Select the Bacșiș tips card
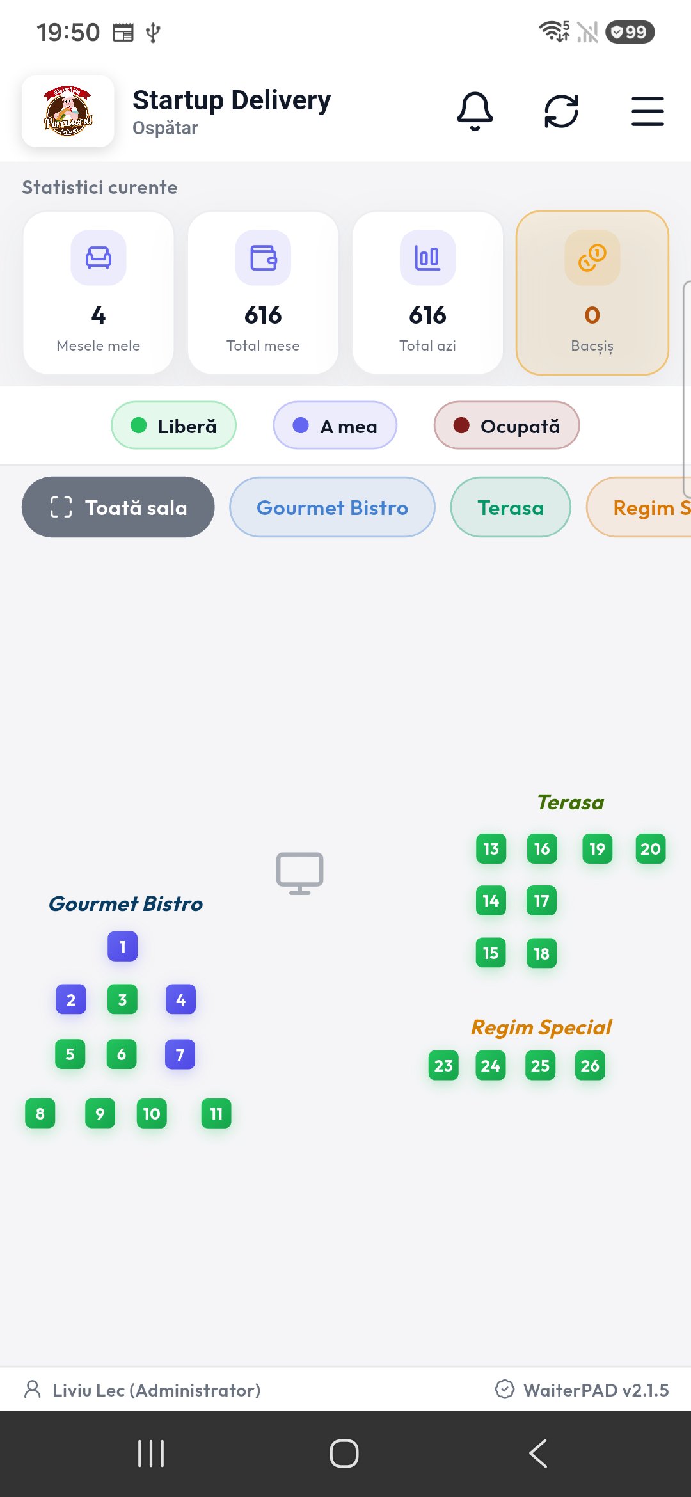The width and height of the screenshot is (691, 1497). click(592, 293)
